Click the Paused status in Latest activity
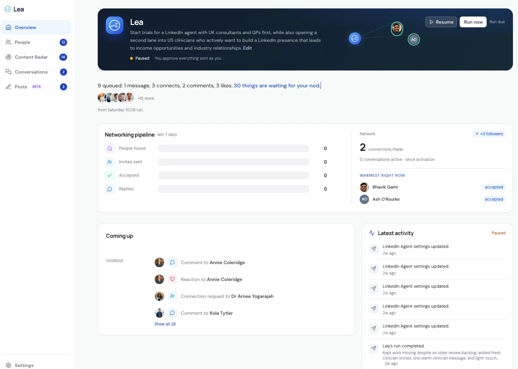 (x=499, y=233)
